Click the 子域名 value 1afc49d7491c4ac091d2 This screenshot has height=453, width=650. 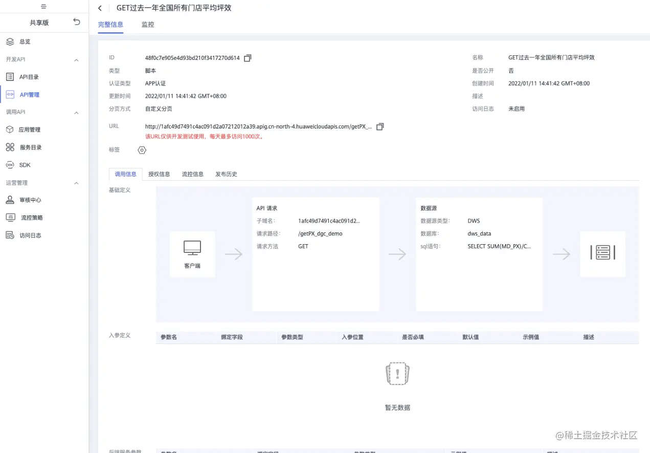(329, 221)
